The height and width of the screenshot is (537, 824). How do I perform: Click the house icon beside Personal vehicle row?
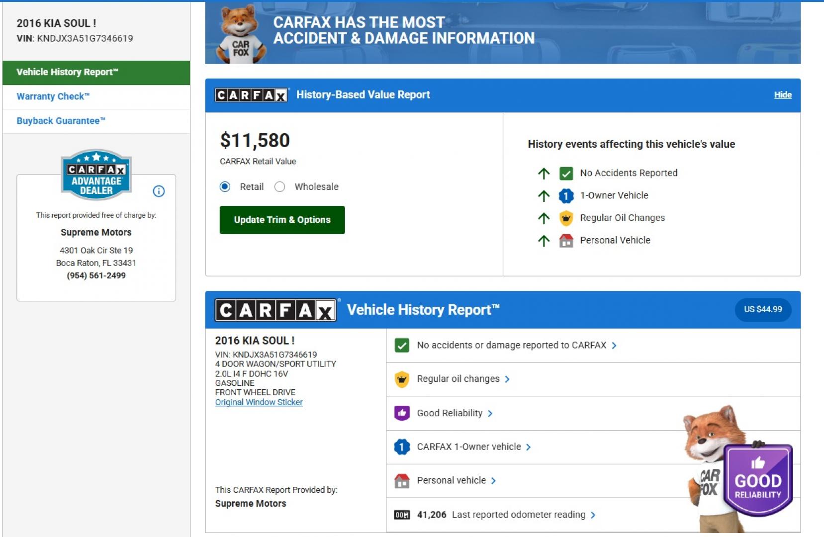[x=401, y=481]
